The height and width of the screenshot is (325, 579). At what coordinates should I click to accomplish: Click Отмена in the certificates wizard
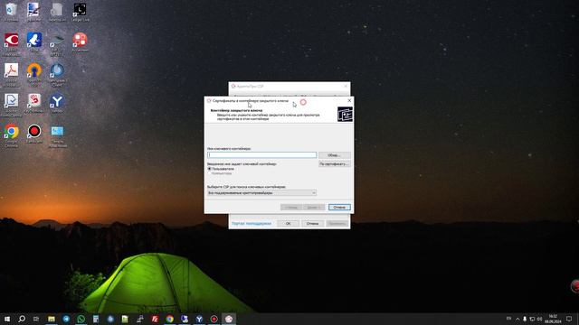click(339, 207)
